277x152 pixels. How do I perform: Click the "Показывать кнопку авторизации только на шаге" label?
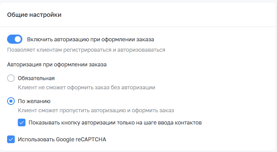pyautogui.click(x=115, y=123)
